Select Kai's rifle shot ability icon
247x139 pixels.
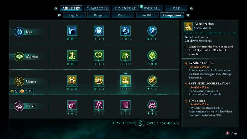click(x=72, y=31)
